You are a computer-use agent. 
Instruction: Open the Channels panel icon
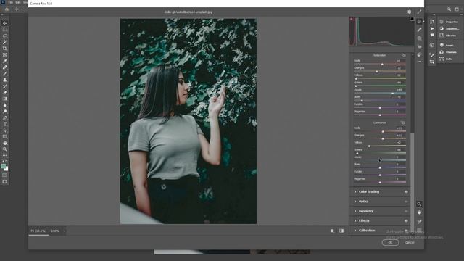click(x=442, y=52)
